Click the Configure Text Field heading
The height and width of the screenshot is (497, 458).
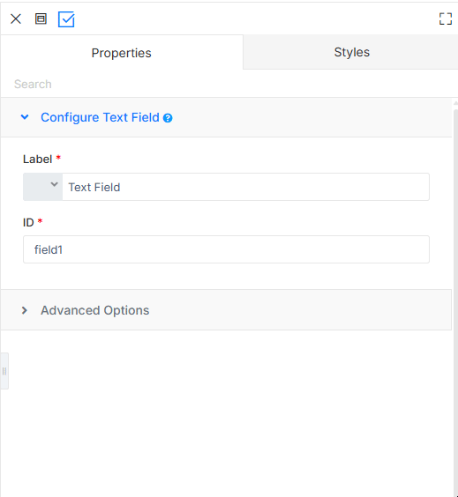tap(100, 117)
